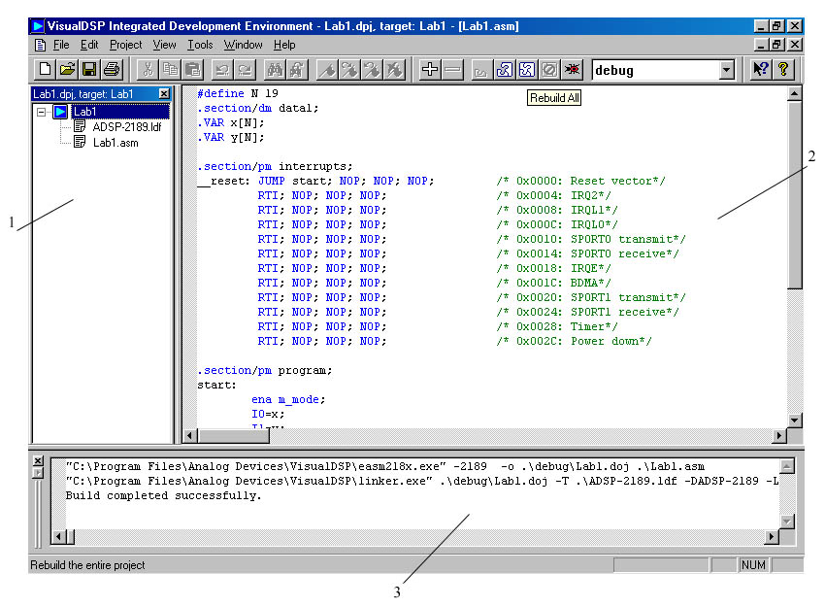
Task: Launch the debugger with the bug icon
Action: tap(573, 70)
